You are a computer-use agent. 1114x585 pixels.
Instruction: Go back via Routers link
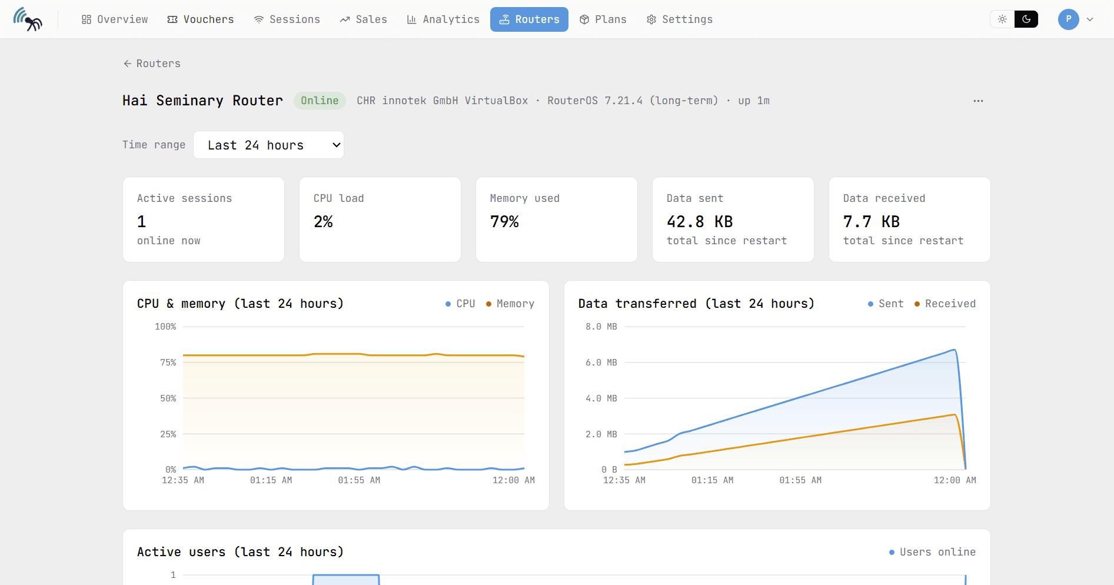(152, 64)
